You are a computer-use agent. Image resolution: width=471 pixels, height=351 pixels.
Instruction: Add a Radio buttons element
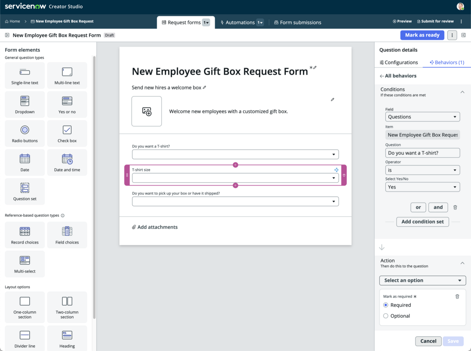[25, 133]
